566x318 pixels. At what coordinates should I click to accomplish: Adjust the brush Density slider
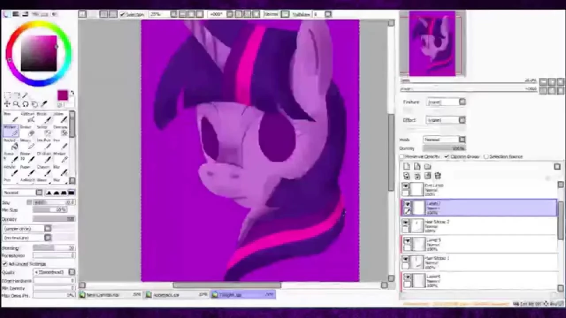[54, 219]
